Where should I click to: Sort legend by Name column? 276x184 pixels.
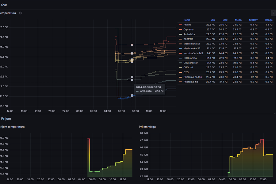pos(187,20)
